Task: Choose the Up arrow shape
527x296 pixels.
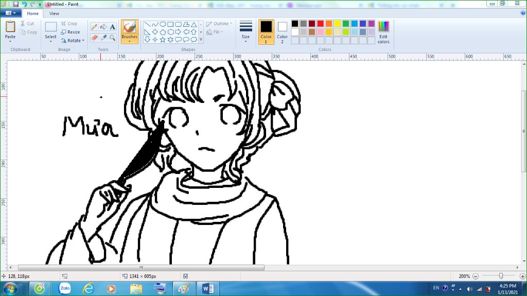Action: click(x=194, y=32)
